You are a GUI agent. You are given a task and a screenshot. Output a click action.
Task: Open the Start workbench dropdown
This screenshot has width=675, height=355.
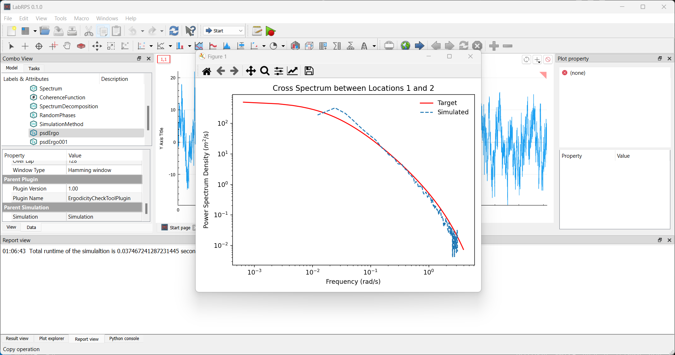224,31
